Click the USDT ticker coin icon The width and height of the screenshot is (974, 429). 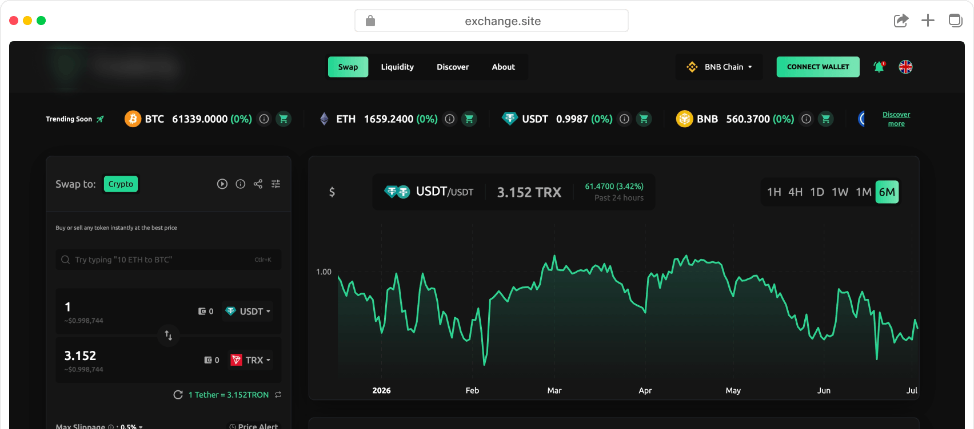point(509,119)
